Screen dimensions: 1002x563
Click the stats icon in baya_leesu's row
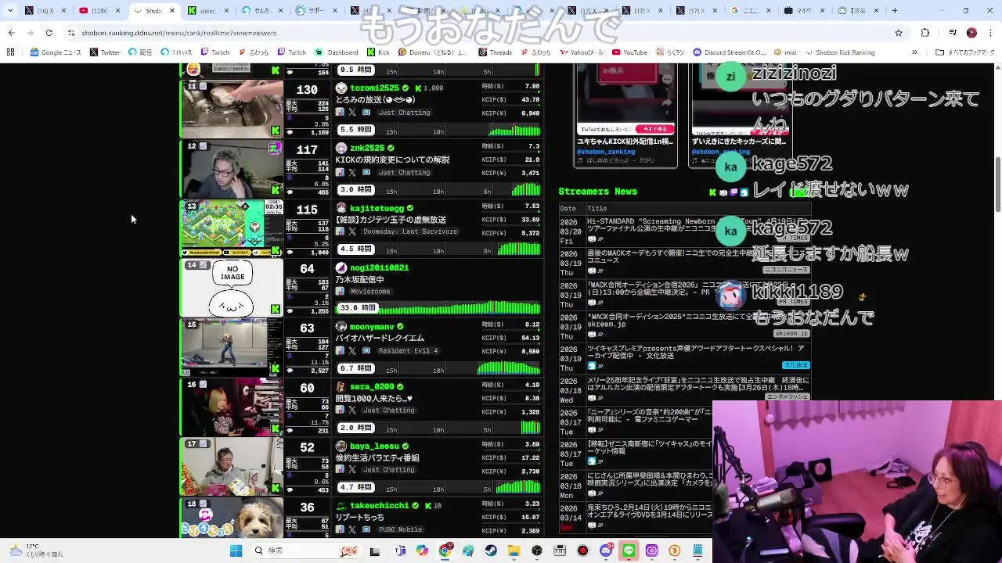340,470
